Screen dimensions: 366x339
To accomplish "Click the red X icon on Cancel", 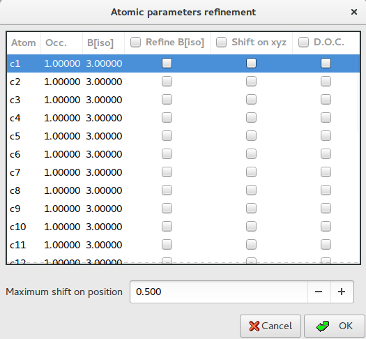I will (x=254, y=326).
